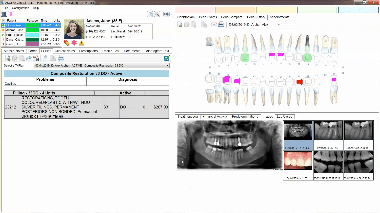Open the Configuration menu
The image size is (380, 213).
pyautogui.click(x=20, y=8)
